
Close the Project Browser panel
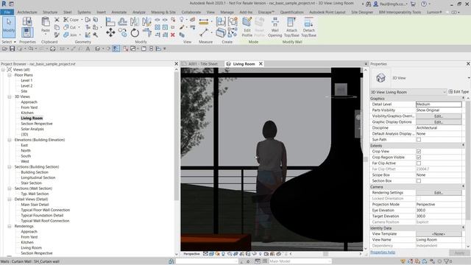pyautogui.click(x=177, y=64)
